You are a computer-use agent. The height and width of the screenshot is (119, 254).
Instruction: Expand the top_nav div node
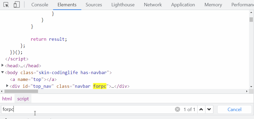tap(7, 86)
